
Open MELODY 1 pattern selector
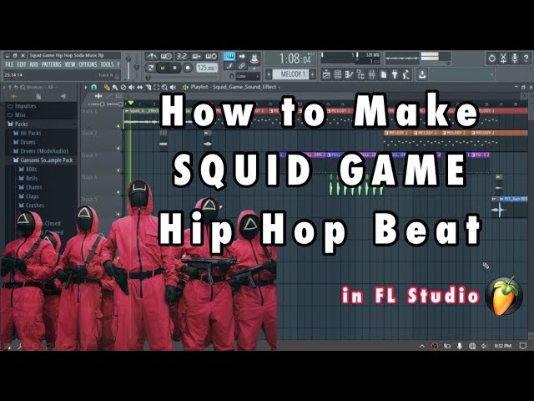(x=290, y=74)
